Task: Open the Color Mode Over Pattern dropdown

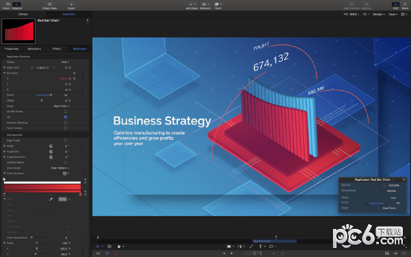Action: [x=60, y=168]
